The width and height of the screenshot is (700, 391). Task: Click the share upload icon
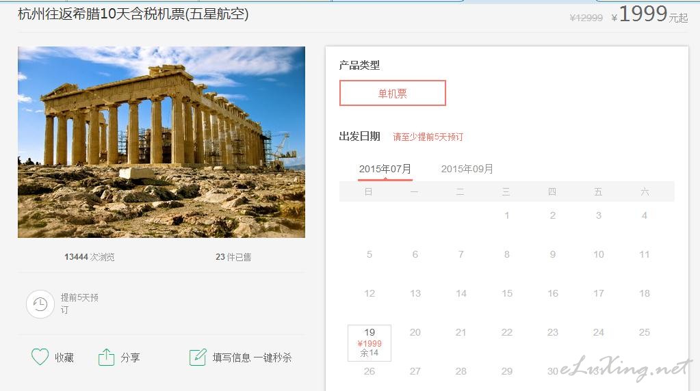click(106, 357)
